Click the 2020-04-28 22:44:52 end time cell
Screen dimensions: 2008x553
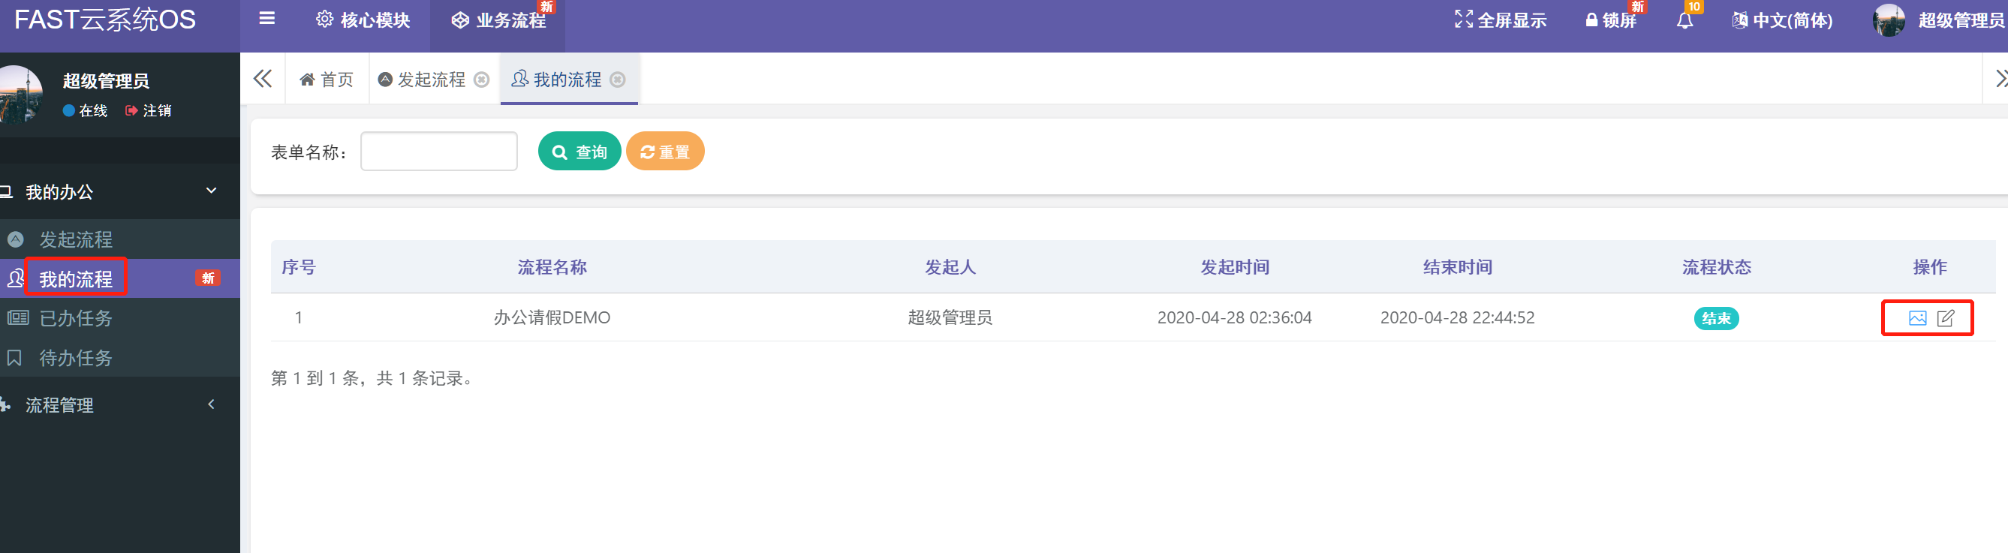click(1458, 318)
